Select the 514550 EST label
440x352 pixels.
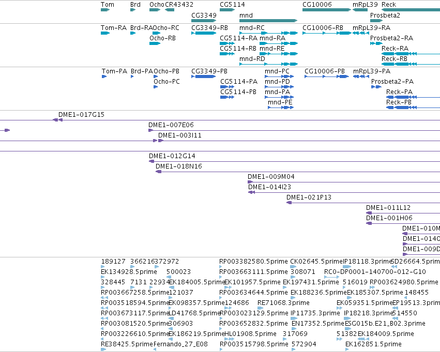[404, 314]
